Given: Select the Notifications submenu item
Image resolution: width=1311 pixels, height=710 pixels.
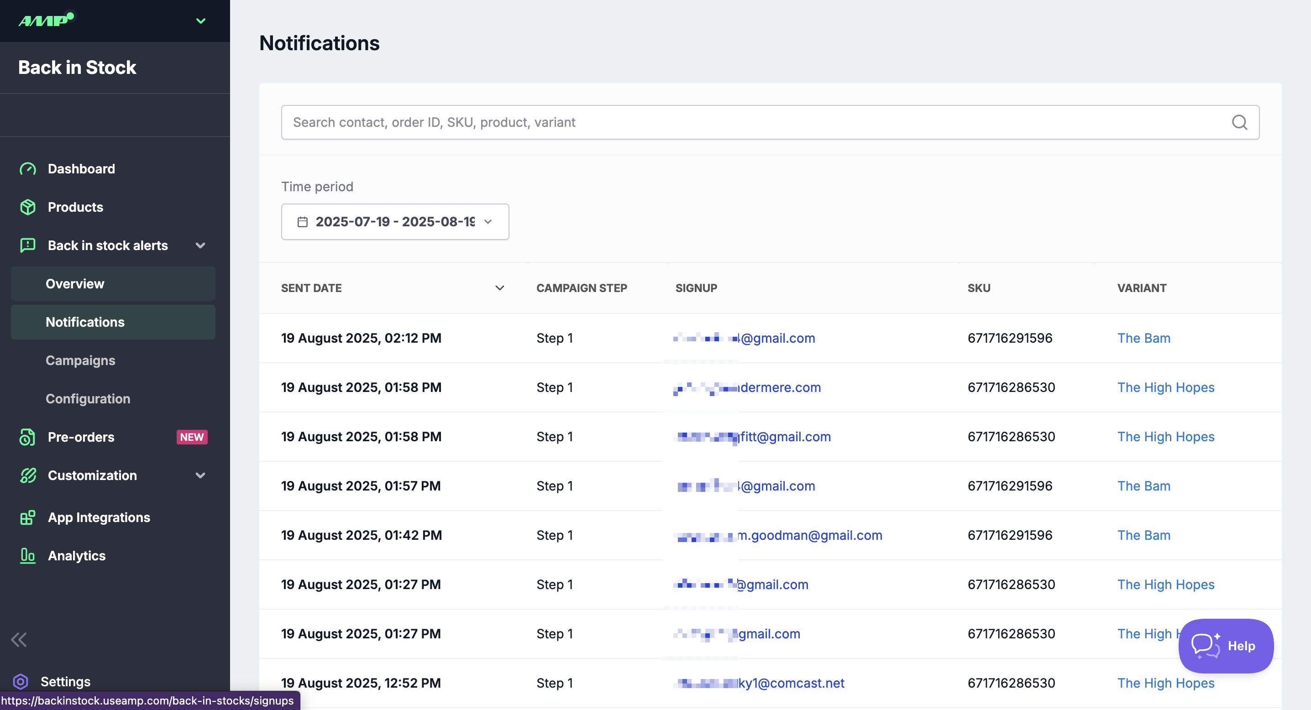Looking at the screenshot, I should (x=113, y=322).
